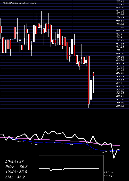Select the 50MA : 38 readout
Viewport: 129px width, 181px height.
tap(14, 162)
